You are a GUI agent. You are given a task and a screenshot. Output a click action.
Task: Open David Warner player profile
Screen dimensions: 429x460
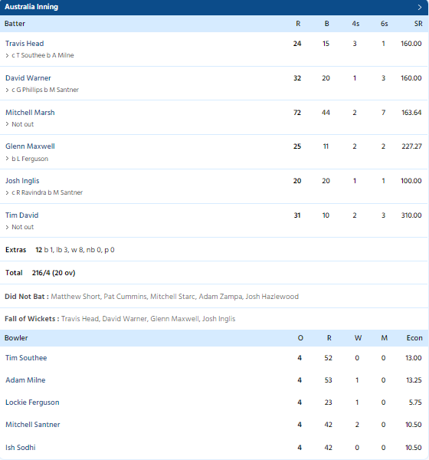point(28,78)
